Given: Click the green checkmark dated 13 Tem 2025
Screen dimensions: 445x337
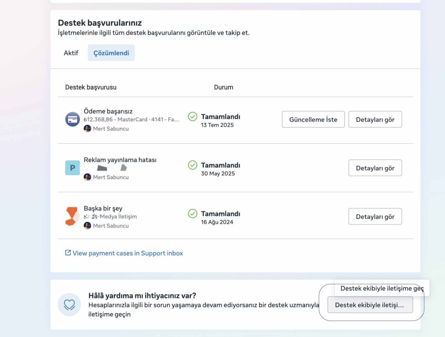Looking at the screenshot, I should coord(193,116).
